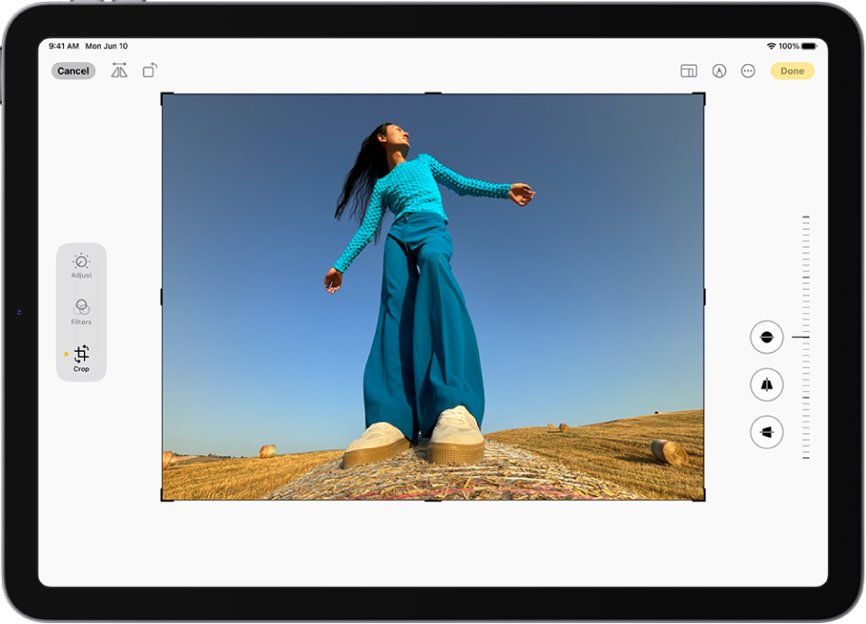Open the more options ellipsis menu

(x=748, y=70)
